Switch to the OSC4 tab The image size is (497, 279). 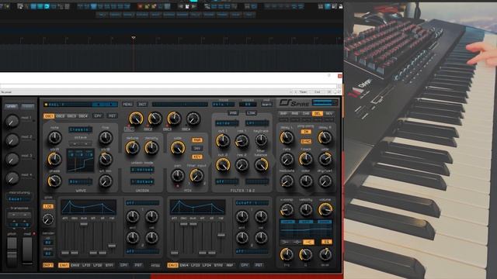coord(83,116)
